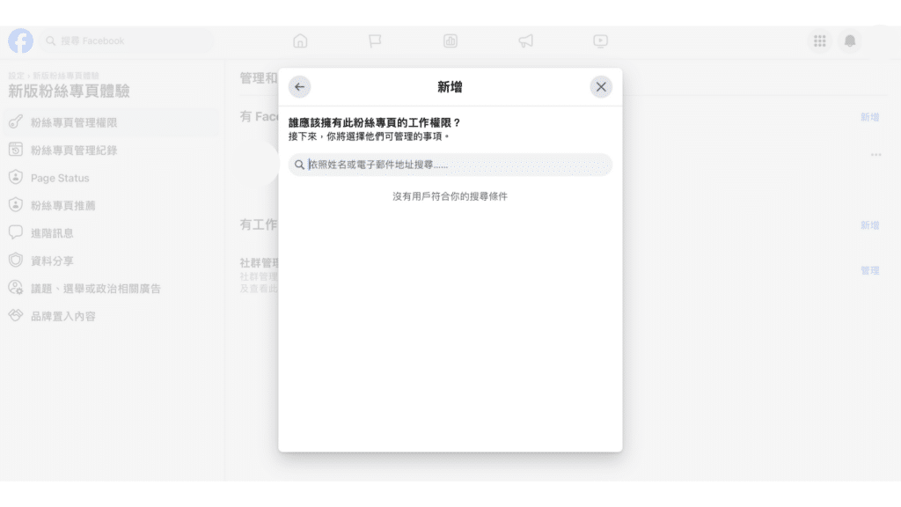Open the notifications bell icon

click(x=849, y=40)
